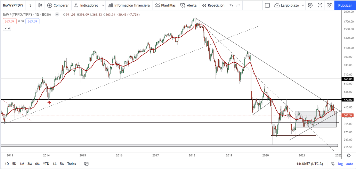
Task: Enter fullscreen mode
Action: [x=320, y=5]
